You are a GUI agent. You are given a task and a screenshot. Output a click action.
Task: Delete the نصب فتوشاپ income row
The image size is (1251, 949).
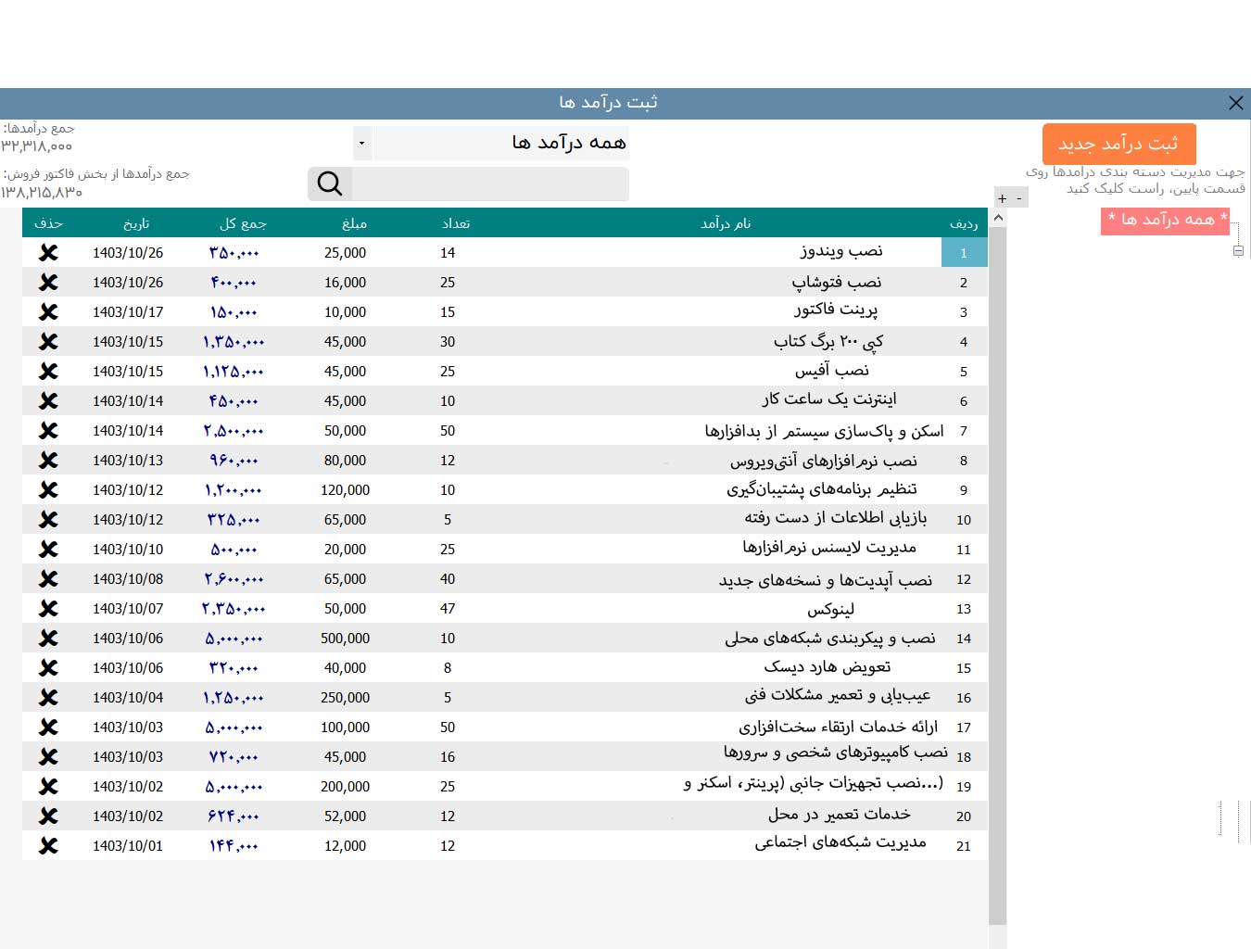pyautogui.click(x=48, y=282)
